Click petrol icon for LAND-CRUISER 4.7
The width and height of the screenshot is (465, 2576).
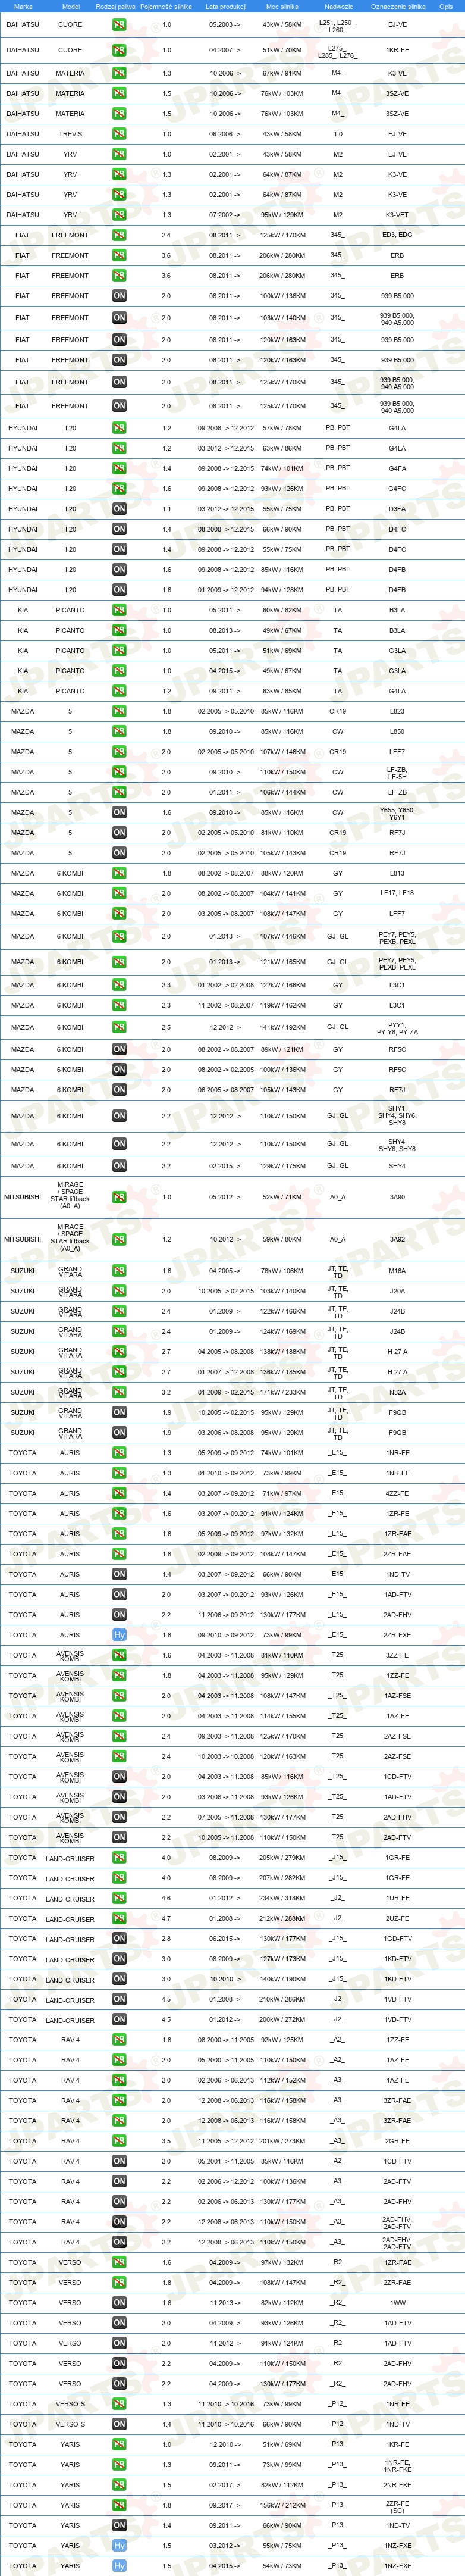[x=119, y=1919]
